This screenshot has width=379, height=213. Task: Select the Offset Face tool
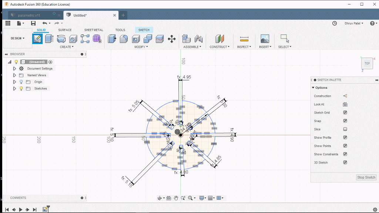click(160, 39)
